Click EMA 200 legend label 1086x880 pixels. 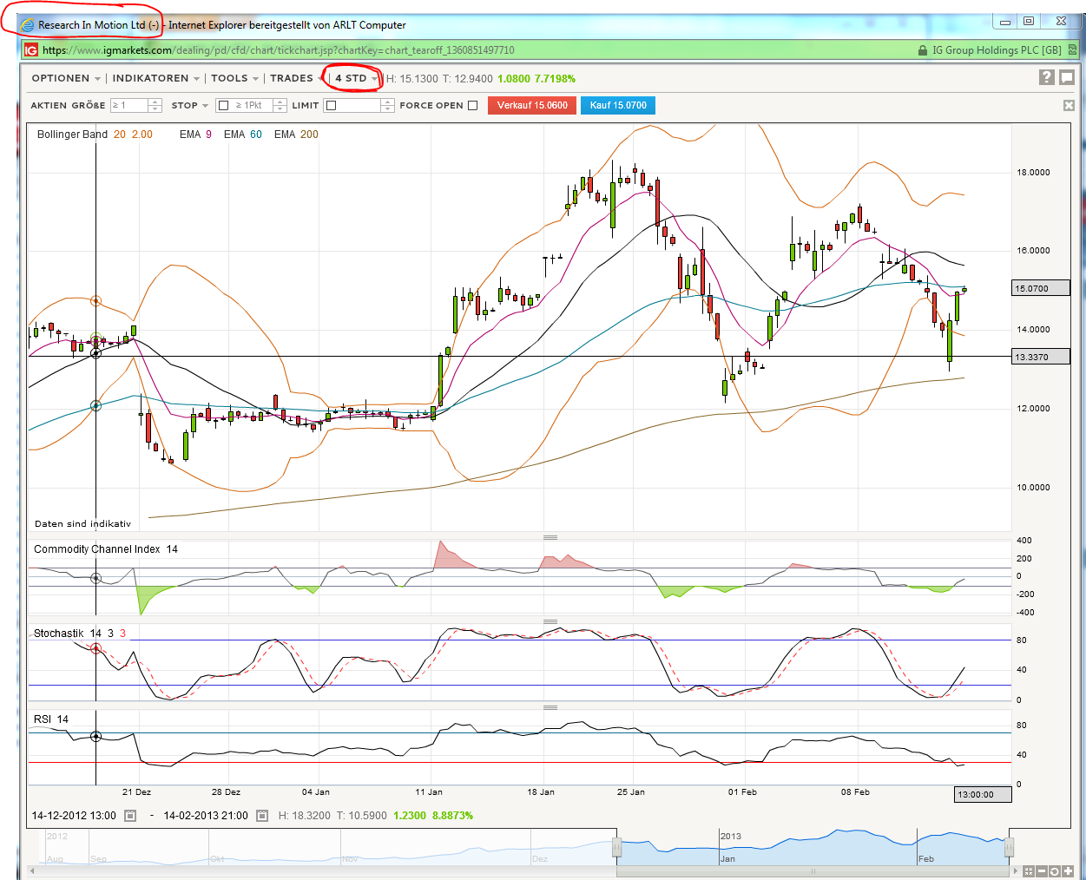pyautogui.click(x=296, y=135)
